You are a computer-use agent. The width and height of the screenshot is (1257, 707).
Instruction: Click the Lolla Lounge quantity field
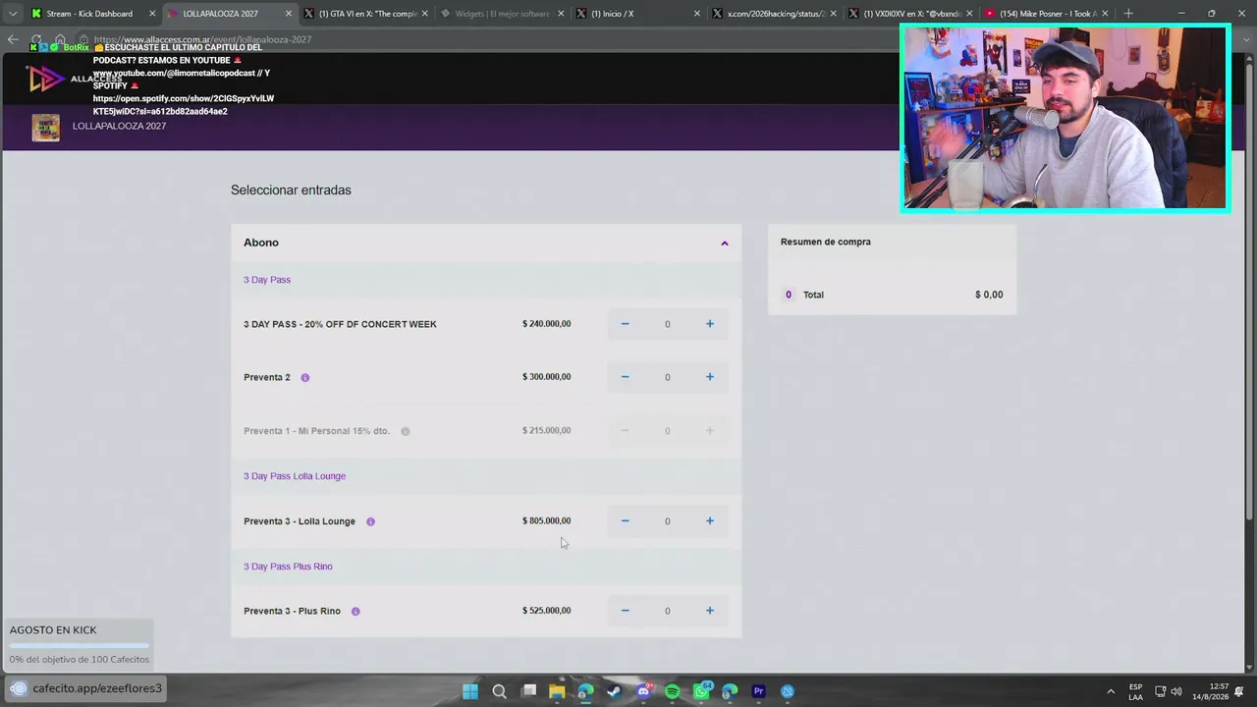click(667, 521)
